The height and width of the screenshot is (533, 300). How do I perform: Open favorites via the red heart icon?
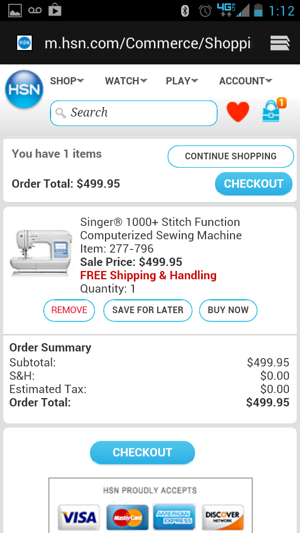click(x=238, y=112)
